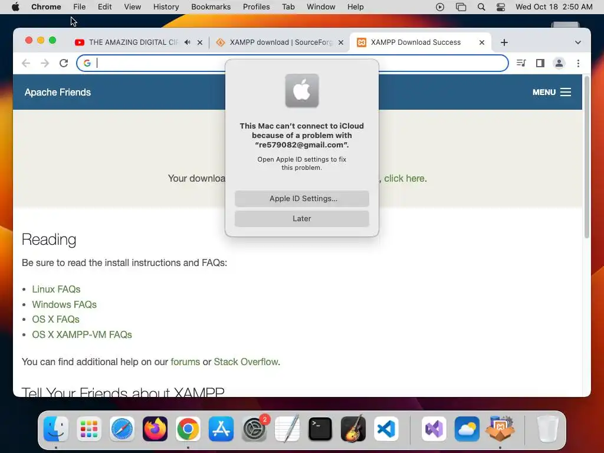Open Trash in the dock
Screen dimensions: 604x453
pyautogui.click(x=547, y=429)
